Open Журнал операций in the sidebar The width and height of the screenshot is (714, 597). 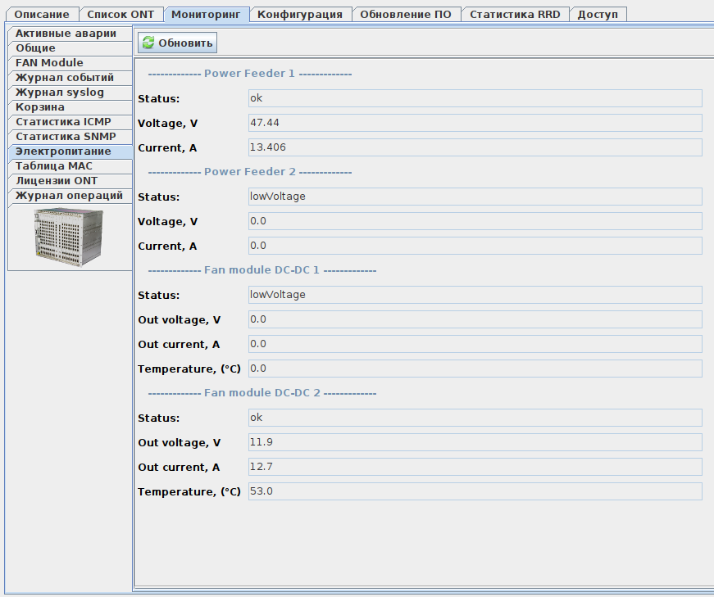pyautogui.click(x=70, y=196)
